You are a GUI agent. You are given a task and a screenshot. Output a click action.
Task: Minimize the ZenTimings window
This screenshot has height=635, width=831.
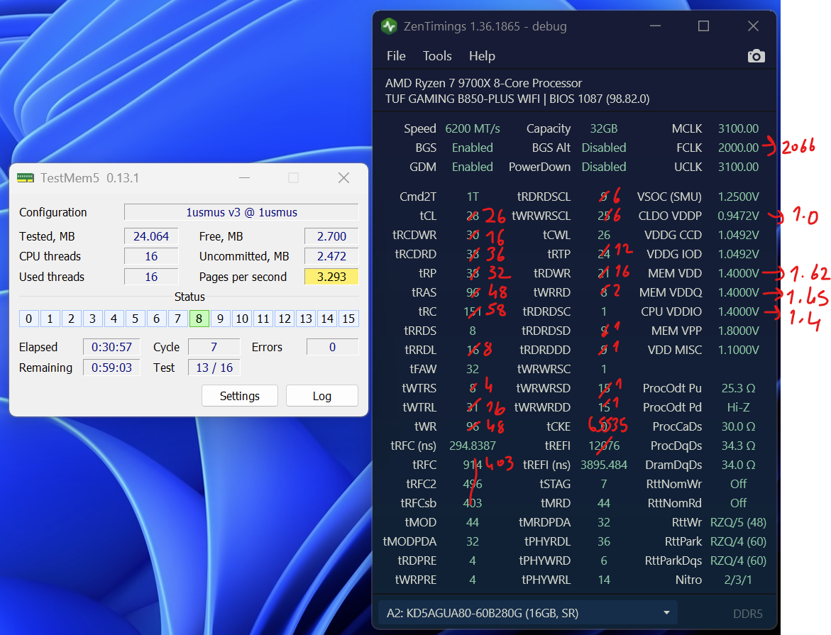[x=656, y=26]
